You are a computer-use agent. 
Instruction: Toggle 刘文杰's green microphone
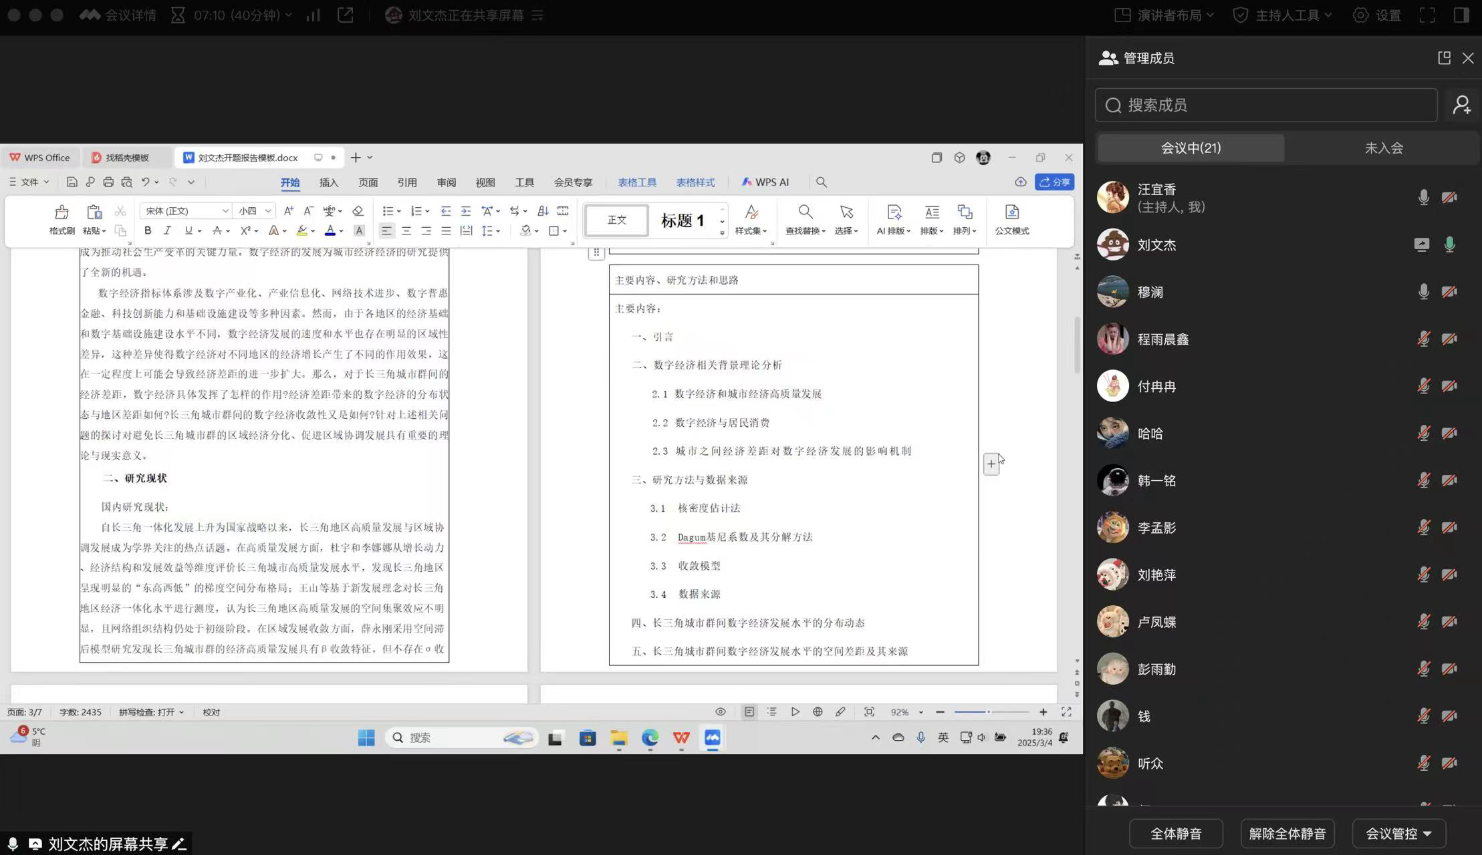1449,245
